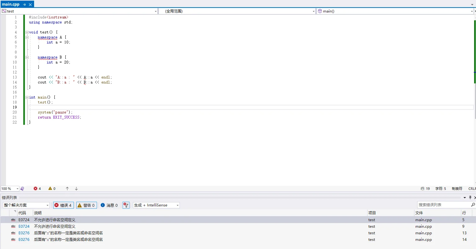Open the 整个解决方案 scope dropdown
Viewport: 476px width, 249px height.
(26, 205)
